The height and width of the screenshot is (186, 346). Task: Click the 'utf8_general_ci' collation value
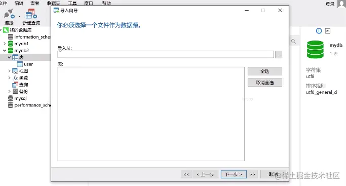[x=322, y=92]
